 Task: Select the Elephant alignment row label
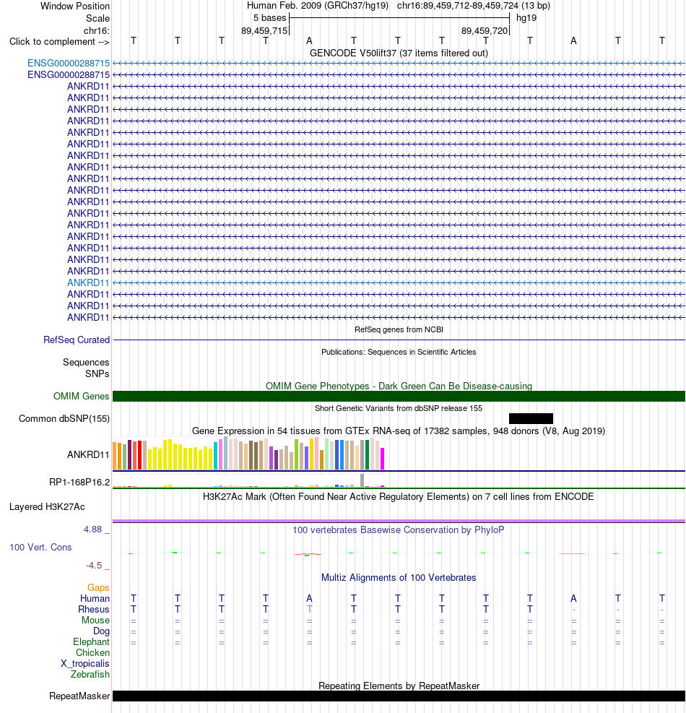[x=92, y=641]
